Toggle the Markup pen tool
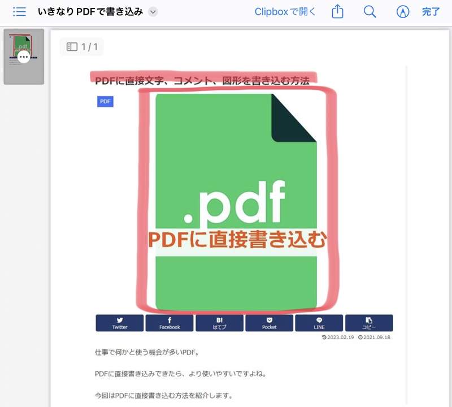The height and width of the screenshot is (407, 452). (402, 12)
